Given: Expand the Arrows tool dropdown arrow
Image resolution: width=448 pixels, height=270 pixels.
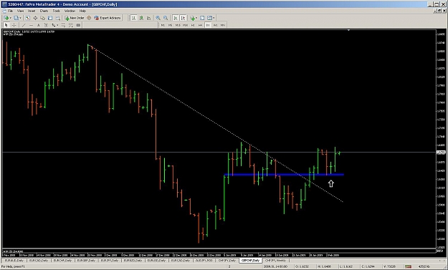Looking at the screenshot, I should pos(57,25).
